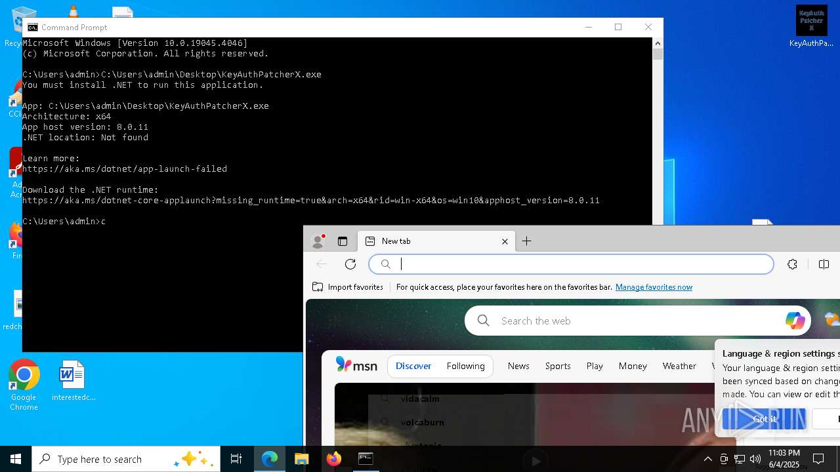Click Got it in language settings popup
Image resolution: width=840 pixels, height=472 pixels.
[x=765, y=419]
